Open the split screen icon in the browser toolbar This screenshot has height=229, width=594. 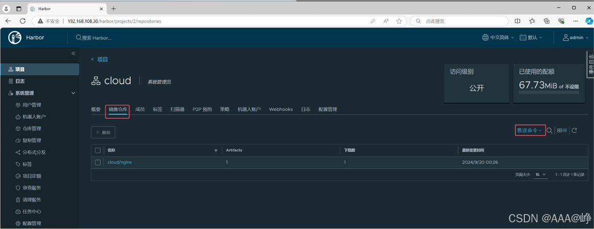tap(518, 21)
